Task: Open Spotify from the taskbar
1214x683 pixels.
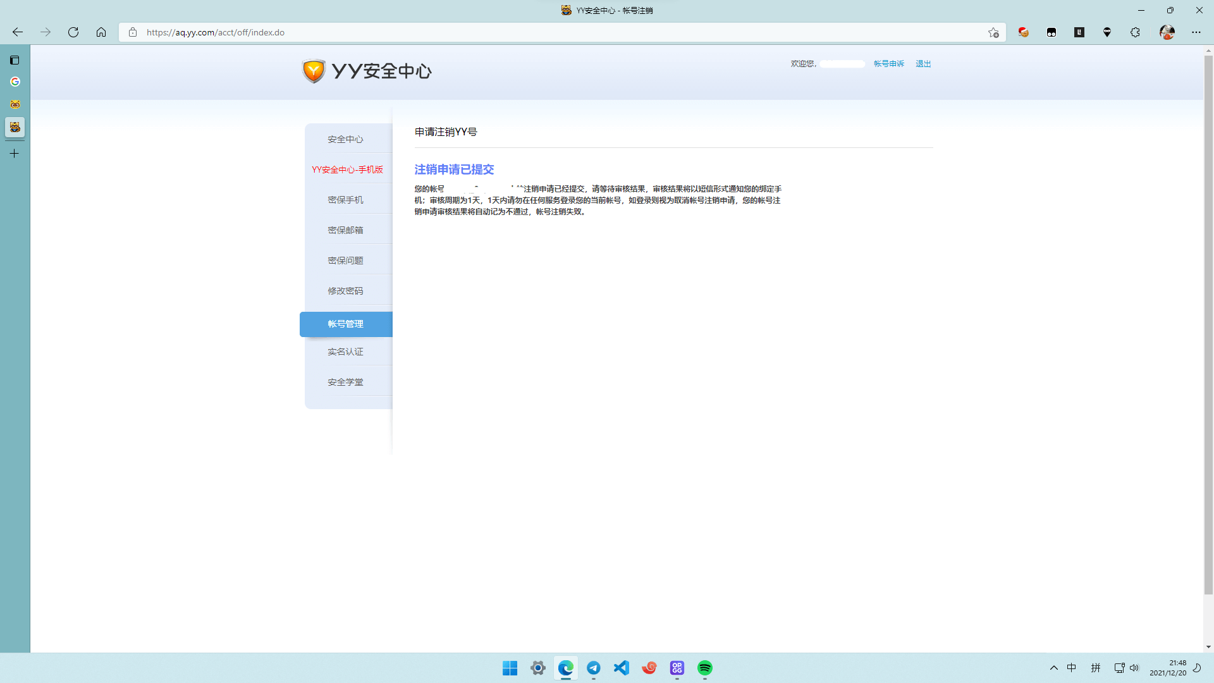Action: point(705,668)
